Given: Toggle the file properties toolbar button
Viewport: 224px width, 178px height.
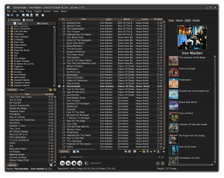Looking at the screenshot, I should [x=27, y=15].
